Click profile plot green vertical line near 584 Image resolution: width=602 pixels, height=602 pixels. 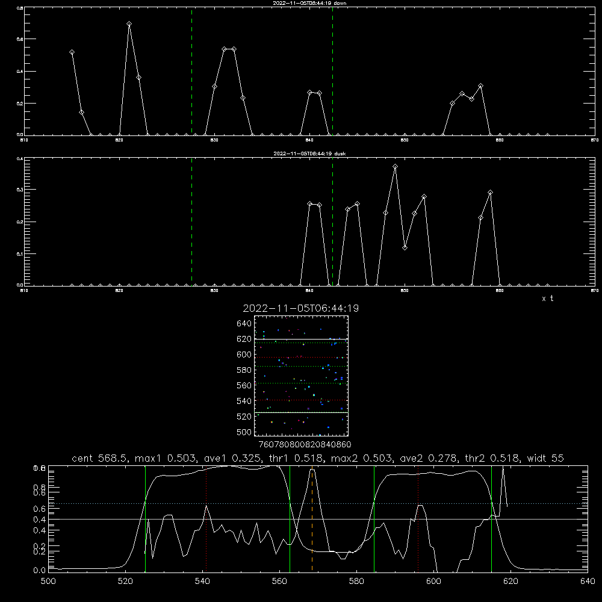point(374,519)
